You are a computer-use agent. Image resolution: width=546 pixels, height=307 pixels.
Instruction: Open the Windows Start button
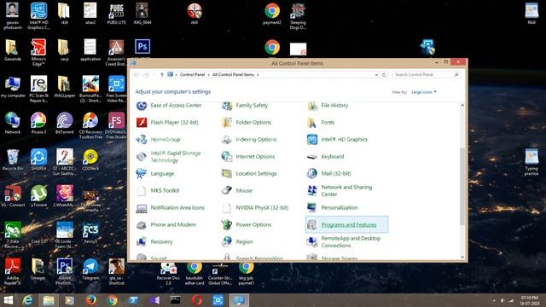(x=9, y=300)
